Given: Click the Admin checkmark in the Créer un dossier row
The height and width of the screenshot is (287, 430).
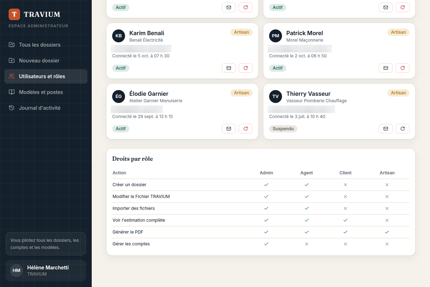Looking at the screenshot, I should click(266, 185).
